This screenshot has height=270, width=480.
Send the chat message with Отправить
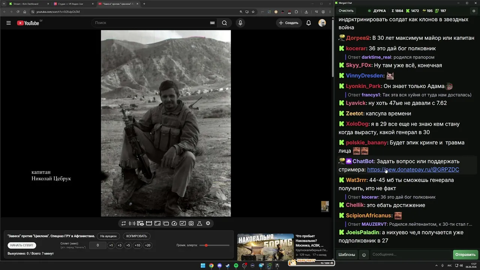click(465, 255)
